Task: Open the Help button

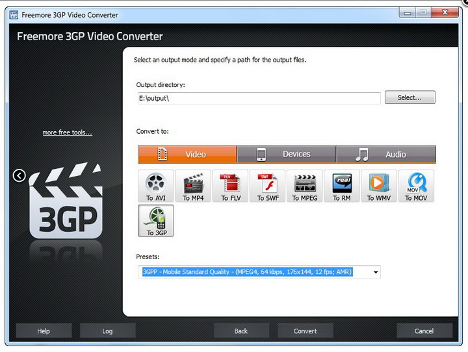Action: tap(44, 331)
